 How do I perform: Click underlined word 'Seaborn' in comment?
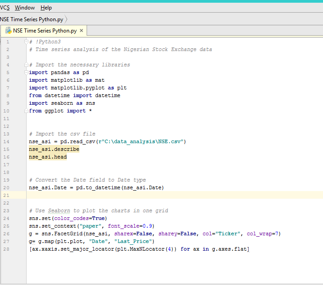point(59,211)
